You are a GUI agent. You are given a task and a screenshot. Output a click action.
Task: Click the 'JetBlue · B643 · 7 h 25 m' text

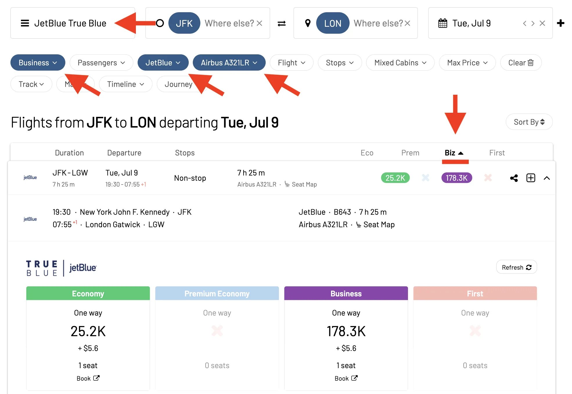tap(343, 212)
